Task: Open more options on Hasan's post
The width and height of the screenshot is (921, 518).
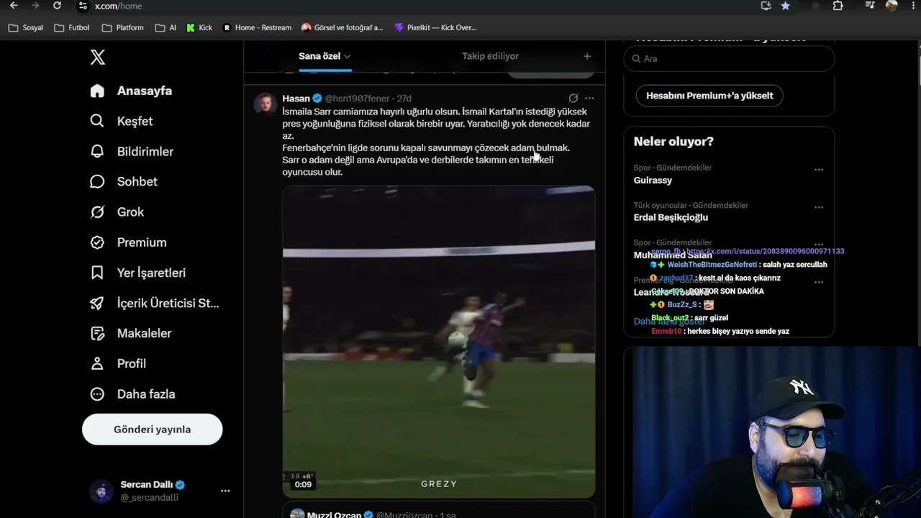Action: pos(589,98)
